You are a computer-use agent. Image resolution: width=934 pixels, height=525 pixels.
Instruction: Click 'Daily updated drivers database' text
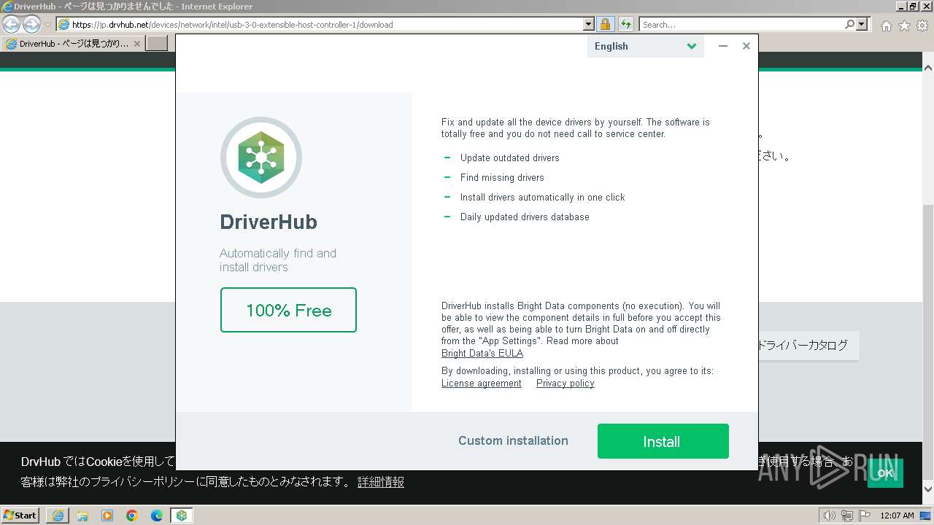pos(525,217)
